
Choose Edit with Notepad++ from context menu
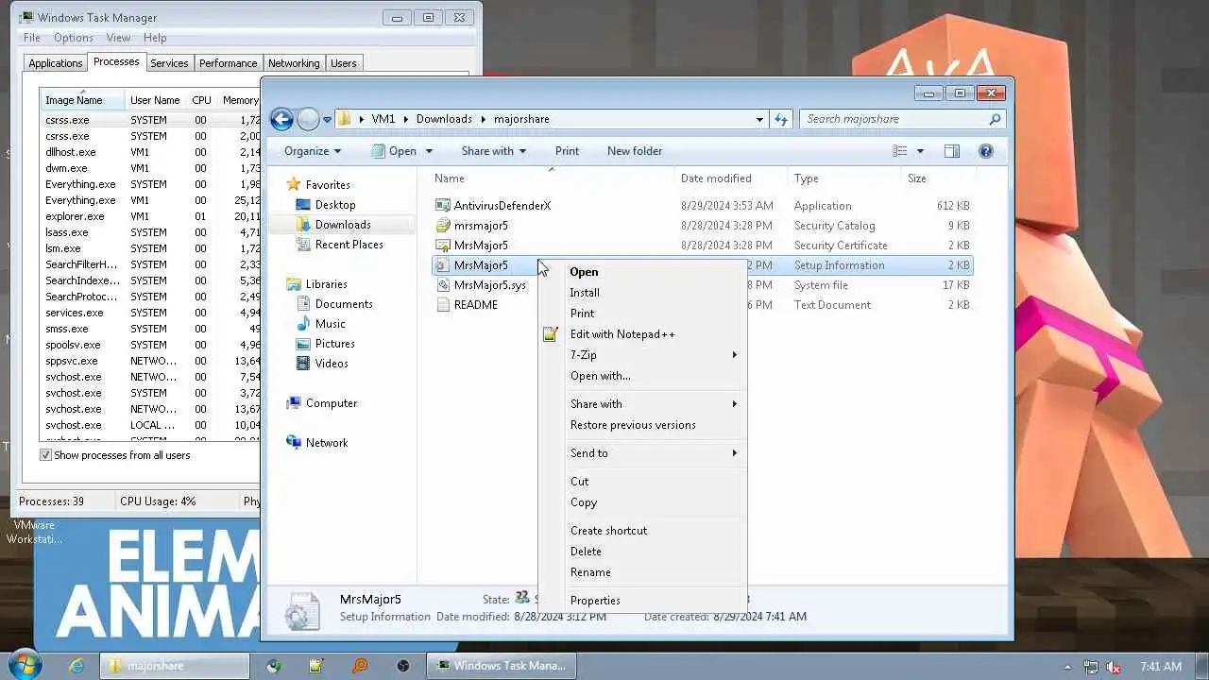click(x=622, y=334)
